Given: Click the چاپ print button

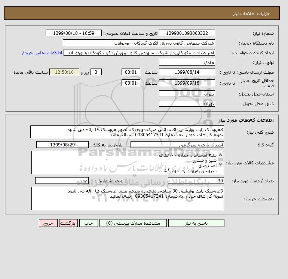Looking at the screenshot, I should 89,223.
